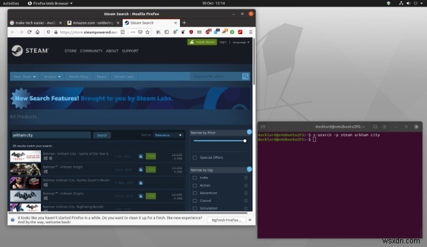The height and width of the screenshot is (247, 427).
Task: Open the uBlock red shield extension
Action: coord(191,32)
